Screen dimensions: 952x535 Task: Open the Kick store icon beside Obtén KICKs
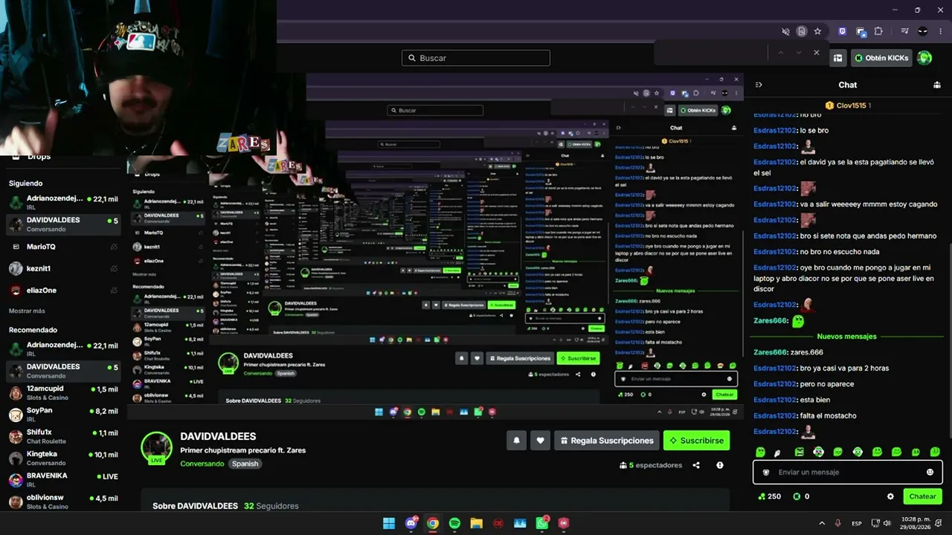point(837,58)
